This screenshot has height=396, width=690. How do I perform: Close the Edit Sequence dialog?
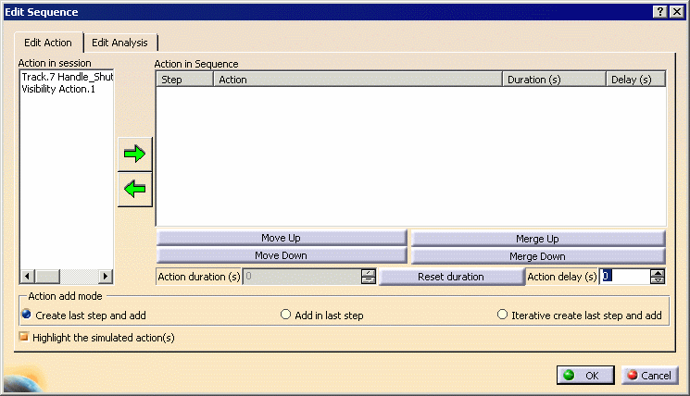(x=677, y=12)
